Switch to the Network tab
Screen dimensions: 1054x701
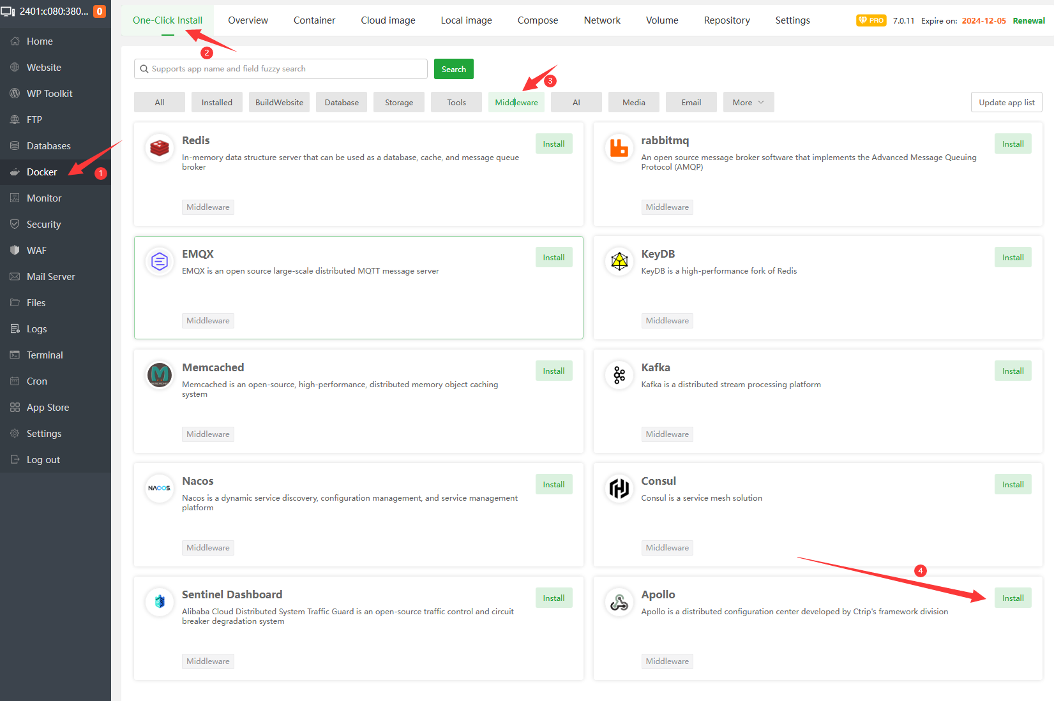pyautogui.click(x=602, y=20)
